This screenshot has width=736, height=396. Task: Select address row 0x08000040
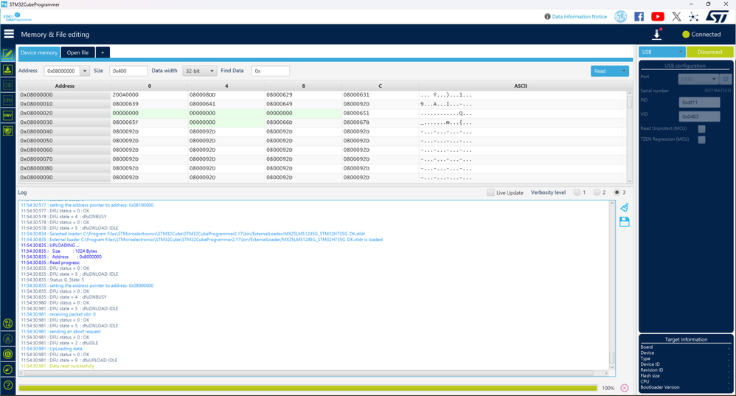tap(64, 131)
